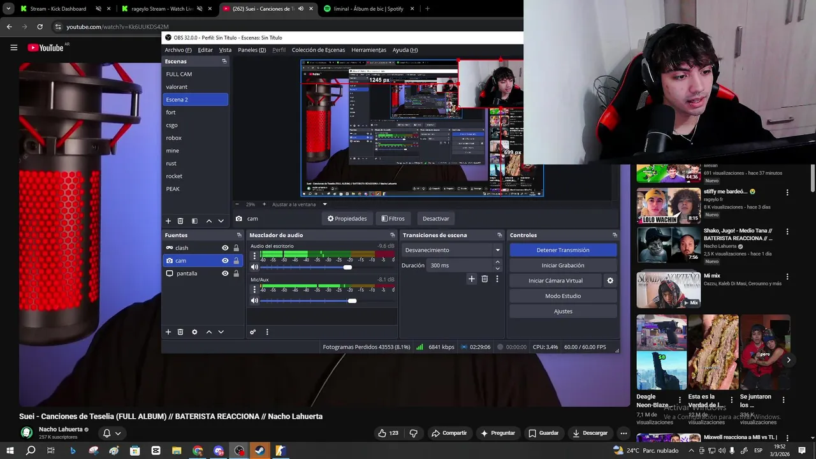
Task: Open advanced audio properties gears in the mixer
Action: (x=253, y=331)
